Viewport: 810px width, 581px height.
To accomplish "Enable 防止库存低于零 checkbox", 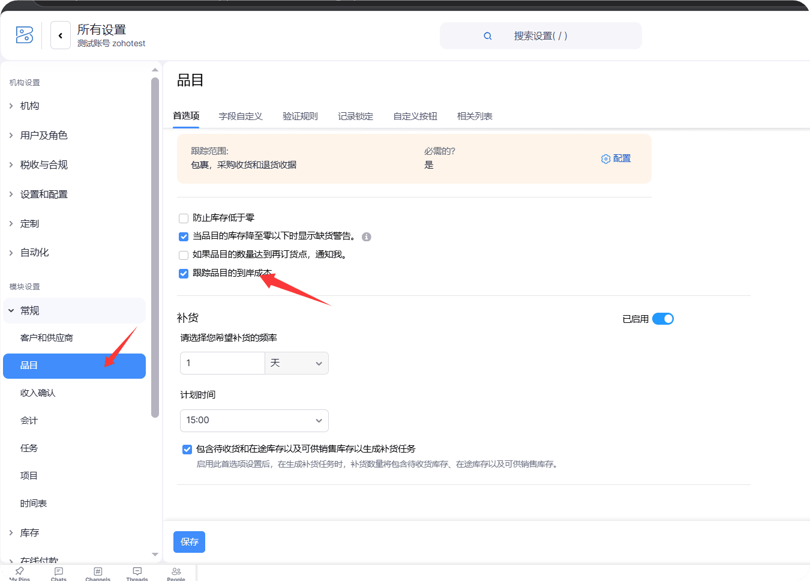I will [184, 218].
